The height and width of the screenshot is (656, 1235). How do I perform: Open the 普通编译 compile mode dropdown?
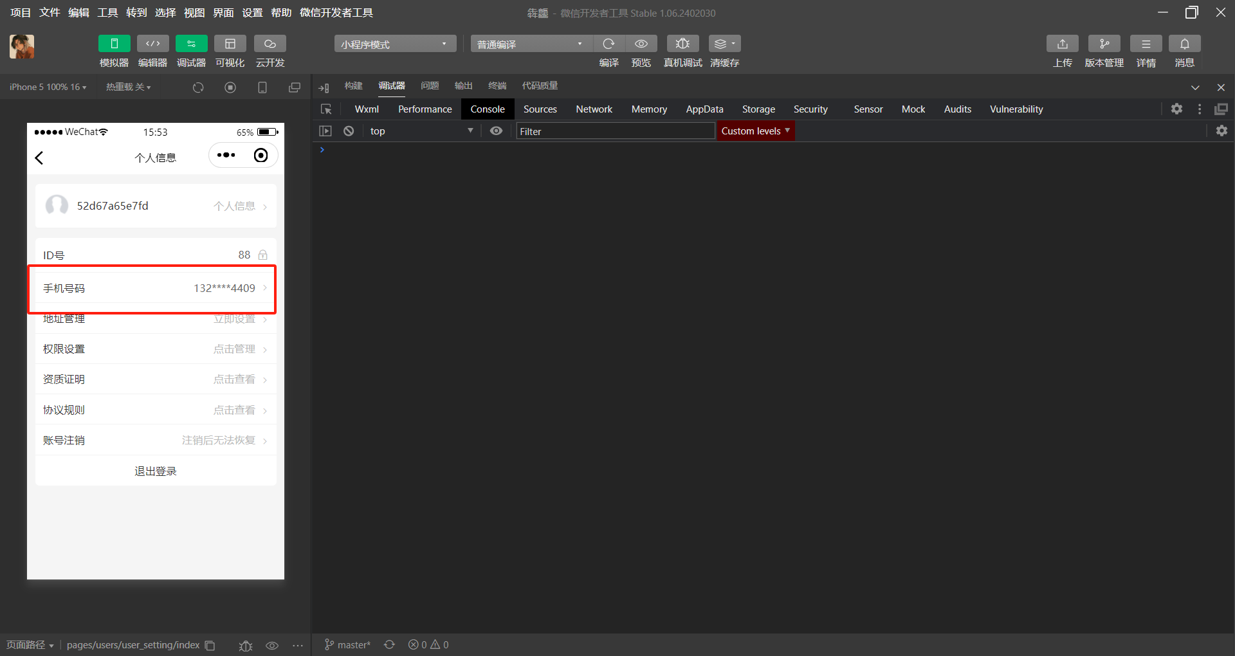pyautogui.click(x=531, y=44)
